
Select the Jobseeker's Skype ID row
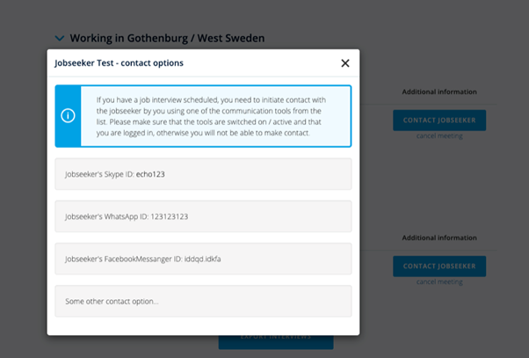click(203, 174)
